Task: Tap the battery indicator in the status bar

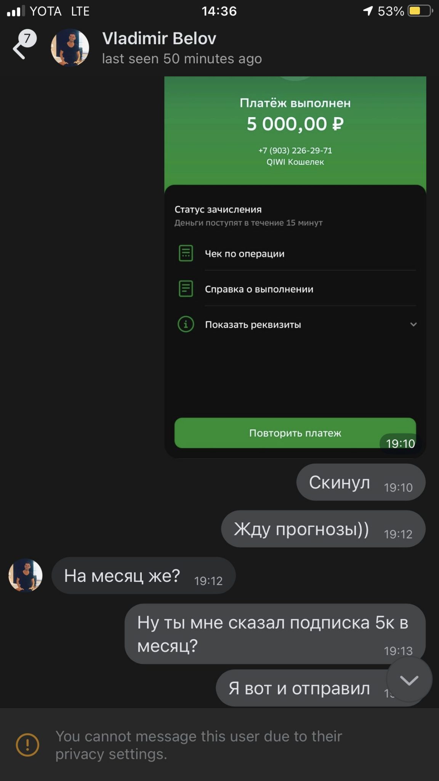Action: click(420, 11)
